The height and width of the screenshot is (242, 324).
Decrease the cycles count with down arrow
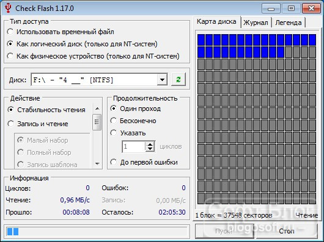150,149
